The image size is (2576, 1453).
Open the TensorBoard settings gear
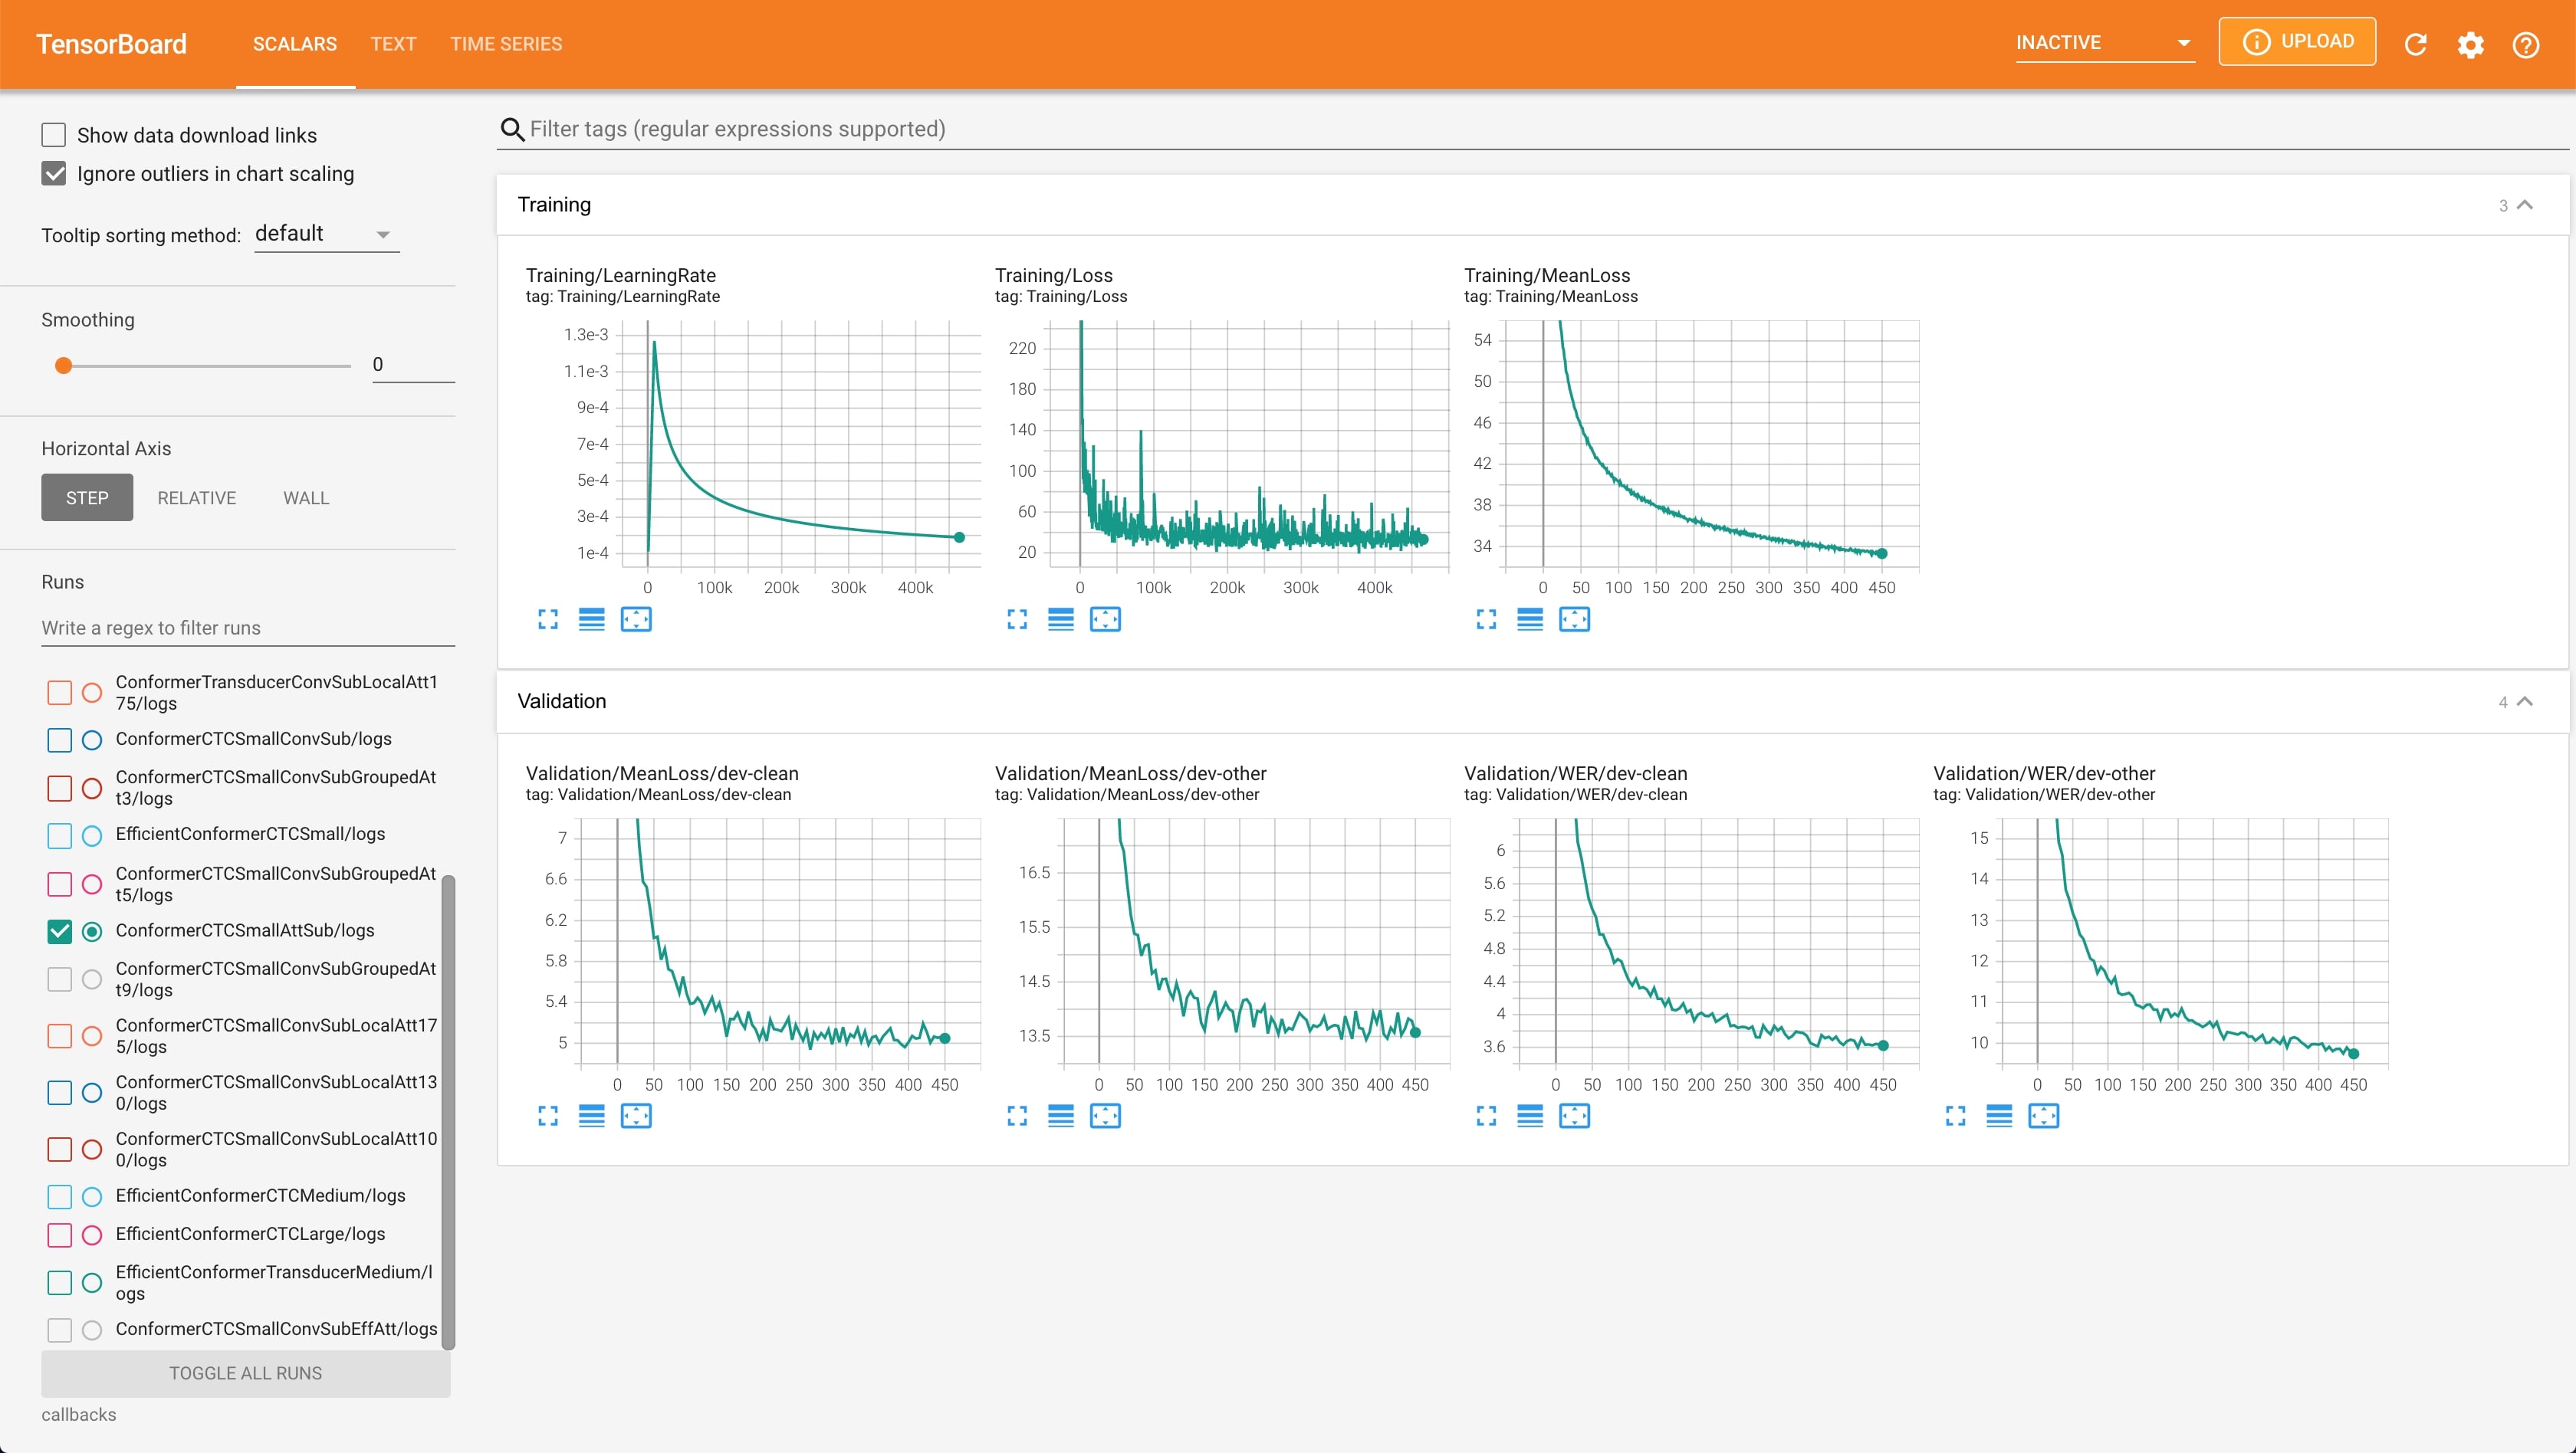click(x=2470, y=44)
